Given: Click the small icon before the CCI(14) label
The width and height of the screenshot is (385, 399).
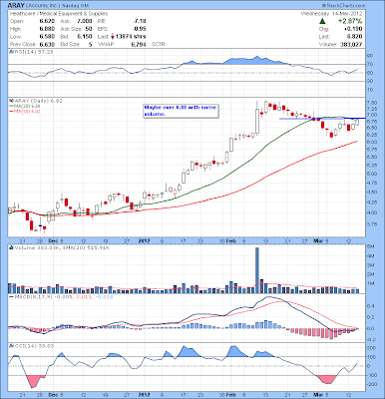Looking at the screenshot, I should (11, 346).
